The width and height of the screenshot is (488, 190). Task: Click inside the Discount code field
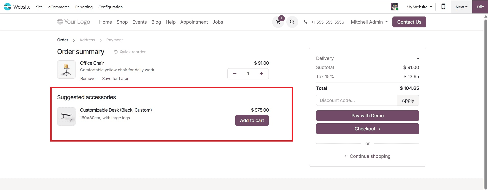(x=356, y=100)
